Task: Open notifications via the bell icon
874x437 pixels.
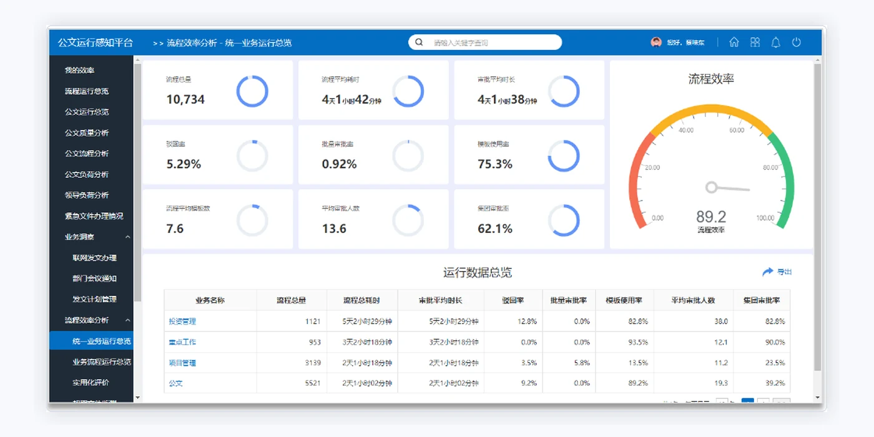Action: pos(776,42)
